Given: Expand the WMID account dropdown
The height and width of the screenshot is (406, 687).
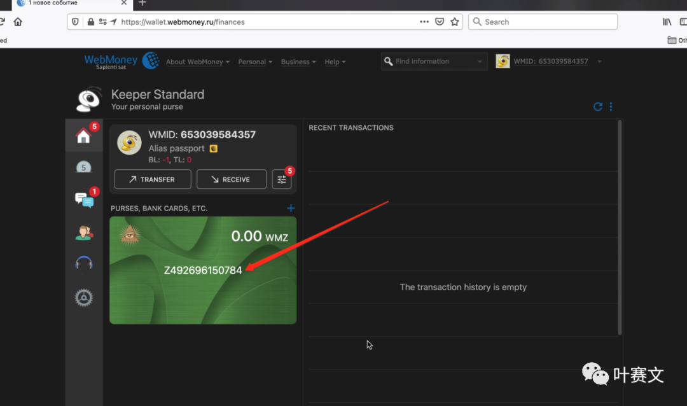Looking at the screenshot, I should 599,62.
